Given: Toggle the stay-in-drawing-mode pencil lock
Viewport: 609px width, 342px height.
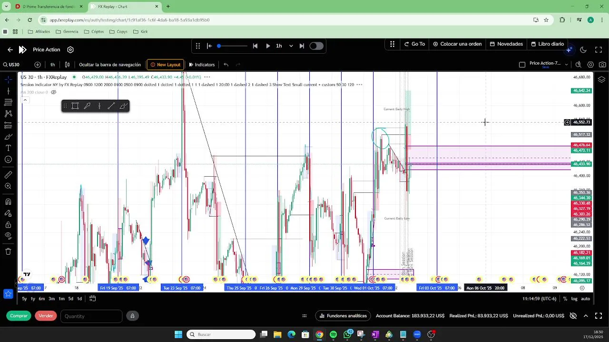Looking at the screenshot, I should [8, 213].
